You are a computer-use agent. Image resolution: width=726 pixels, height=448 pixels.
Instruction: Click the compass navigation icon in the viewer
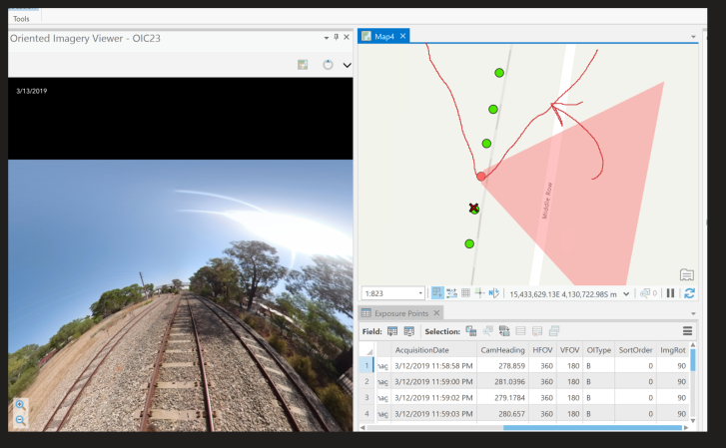(328, 65)
